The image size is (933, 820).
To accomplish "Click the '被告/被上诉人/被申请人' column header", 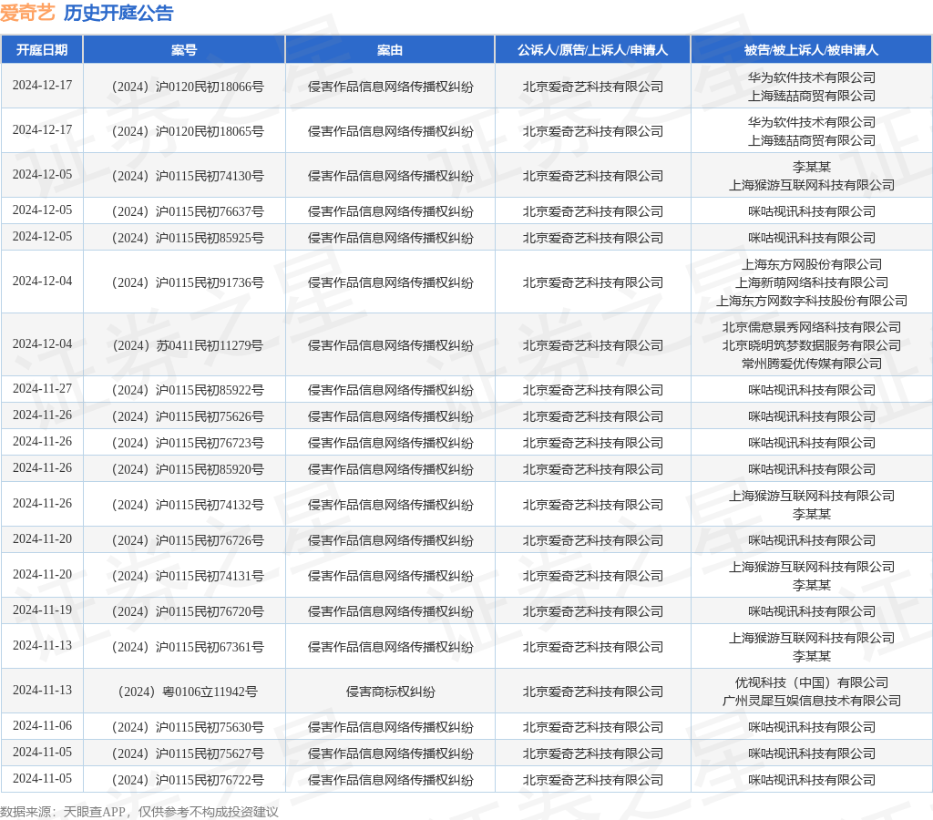I will point(811,50).
